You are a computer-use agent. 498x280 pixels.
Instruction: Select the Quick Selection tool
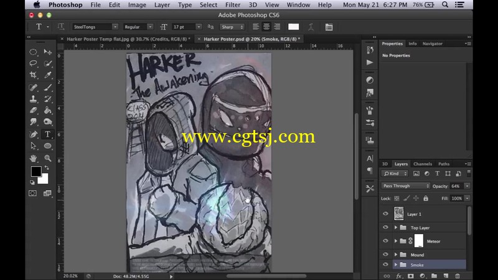[48, 63]
